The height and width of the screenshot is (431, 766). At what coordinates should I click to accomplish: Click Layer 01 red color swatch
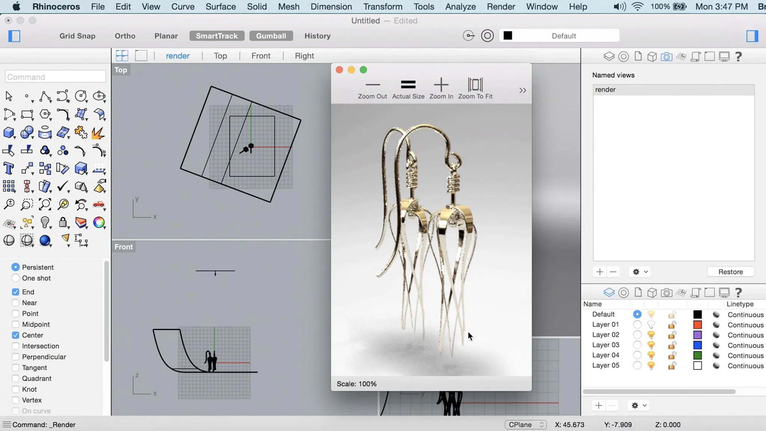pos(697,325)
